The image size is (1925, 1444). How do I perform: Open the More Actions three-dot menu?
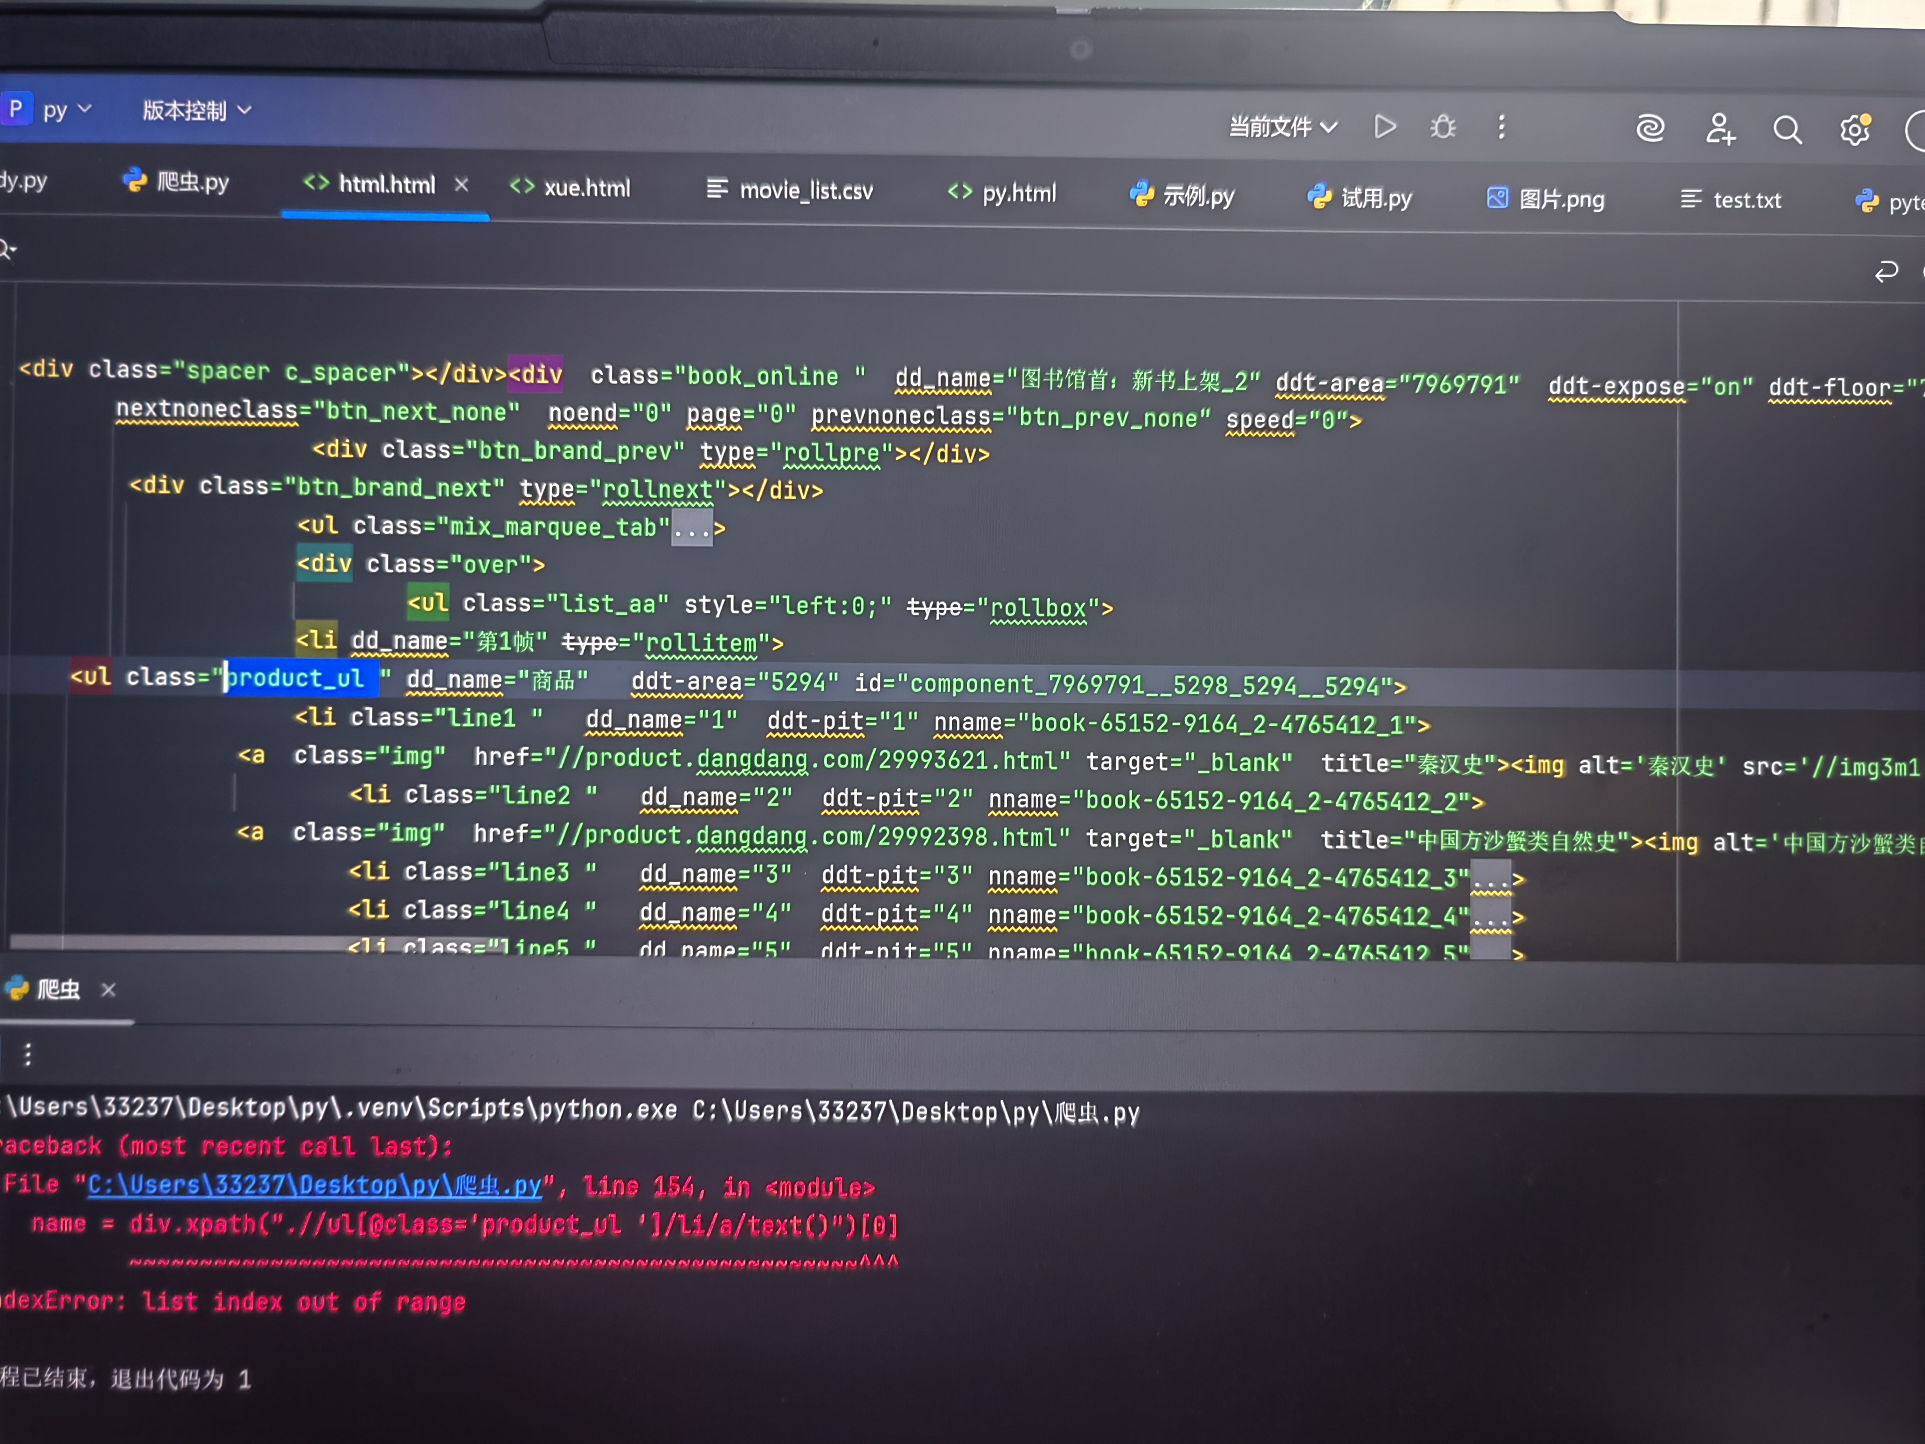pos(1501,128)
